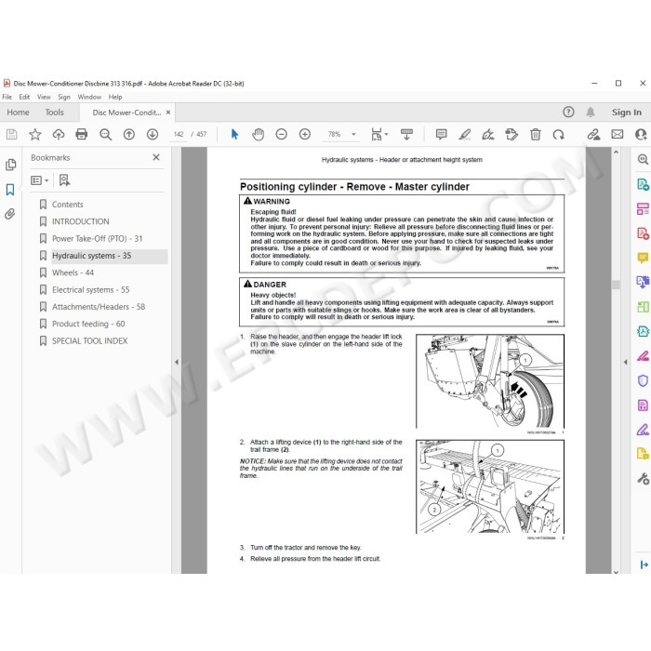The height and width of the screenshot is (651, 651).
Task: Open Comment tool in right pane
Action: coord(643,258)
